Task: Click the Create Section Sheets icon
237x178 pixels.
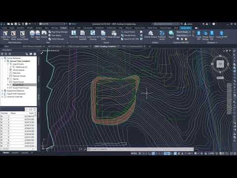Action: pyautogui.click(x=22, y=34)
